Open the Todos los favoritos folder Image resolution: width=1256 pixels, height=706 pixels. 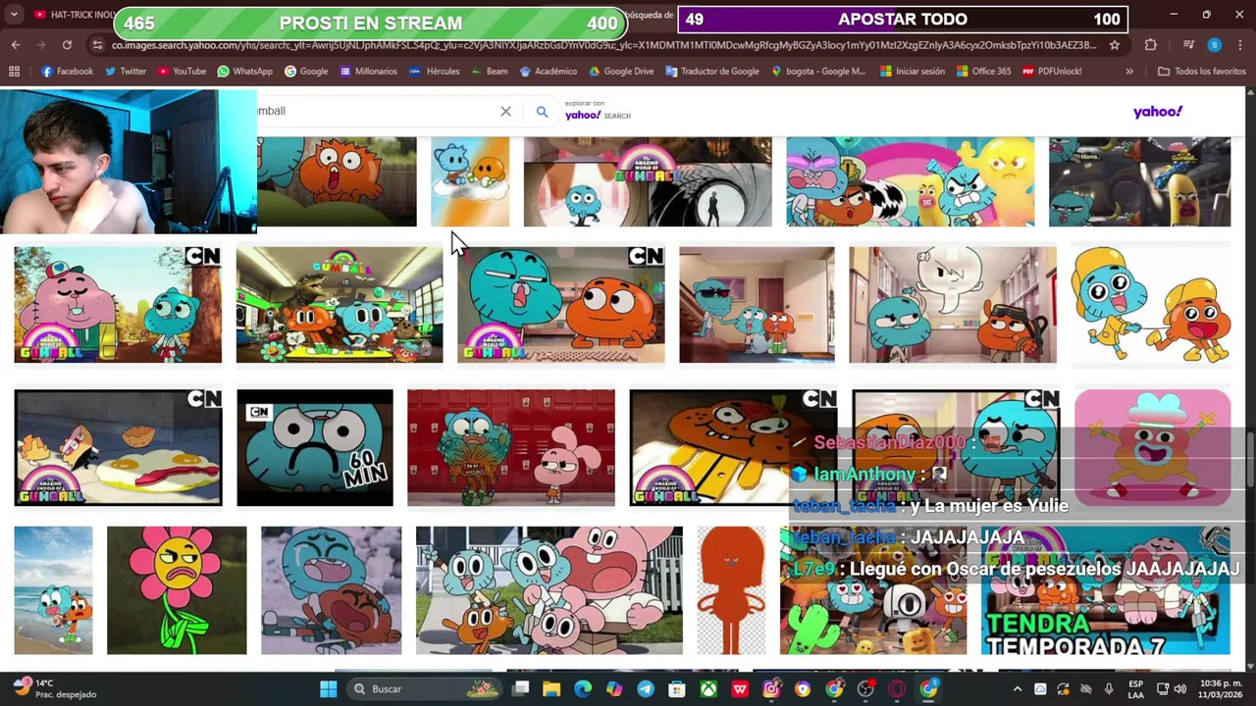(1201, 72)
